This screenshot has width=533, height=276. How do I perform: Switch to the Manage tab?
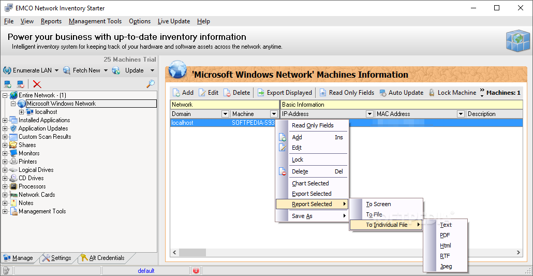coord(19,258)
